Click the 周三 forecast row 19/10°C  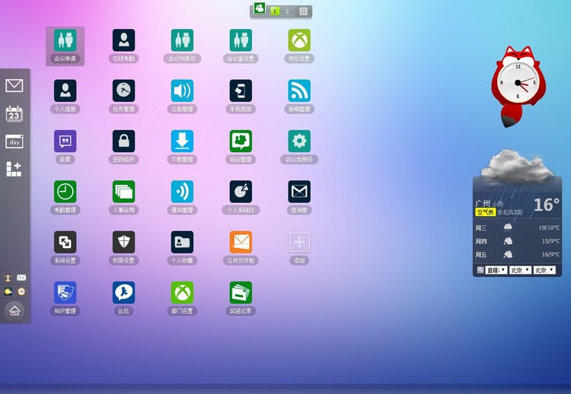518,227
